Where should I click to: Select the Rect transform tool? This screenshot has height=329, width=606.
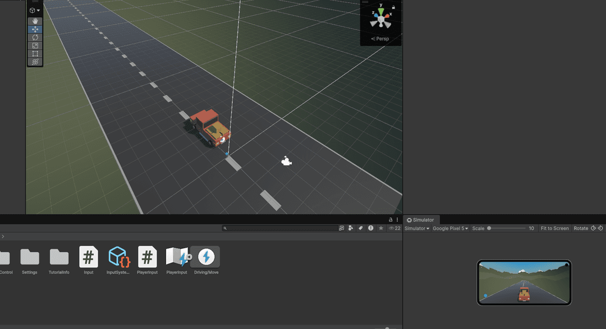click(35, 54)
